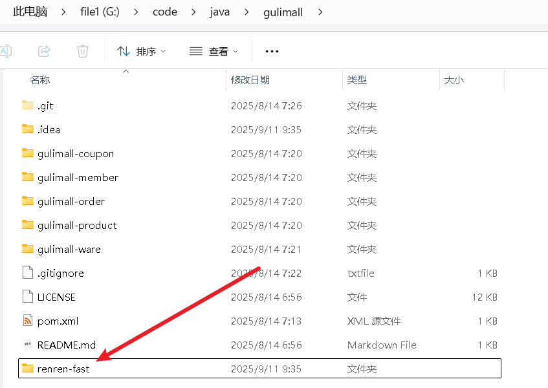The height and width of the screenshot is (388, 548).
Task: Click the rename icon in toolbar
Action: (6, 51)
